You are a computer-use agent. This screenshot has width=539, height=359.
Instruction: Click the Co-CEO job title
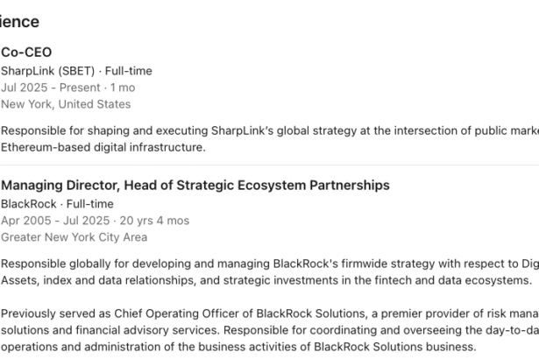click(26, 53)
